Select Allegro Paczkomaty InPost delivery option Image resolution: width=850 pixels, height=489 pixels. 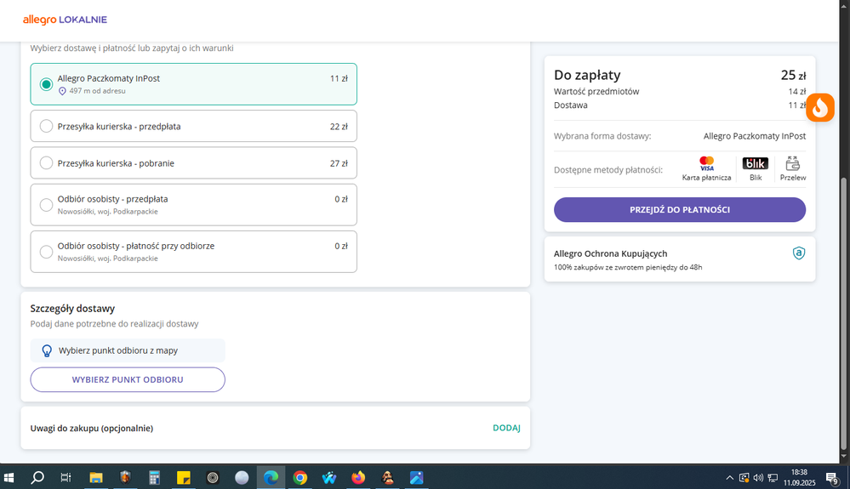pyautogui.click(x=193, y=84)
